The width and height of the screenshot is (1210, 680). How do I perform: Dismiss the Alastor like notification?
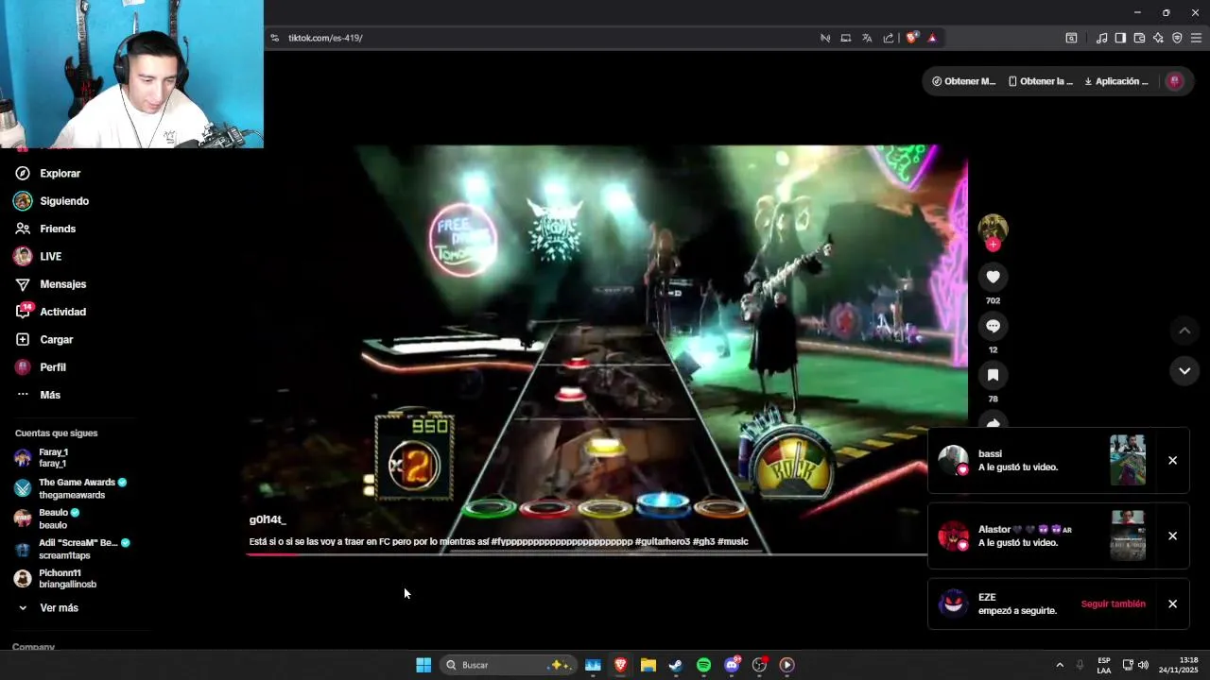point(1172,536)
